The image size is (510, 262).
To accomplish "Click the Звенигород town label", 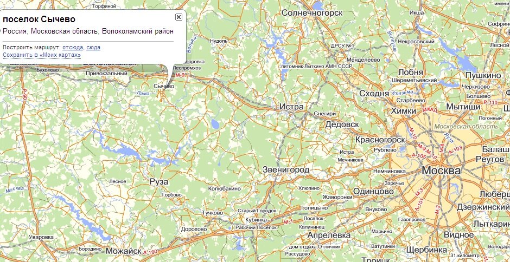I will coord(286,170).
